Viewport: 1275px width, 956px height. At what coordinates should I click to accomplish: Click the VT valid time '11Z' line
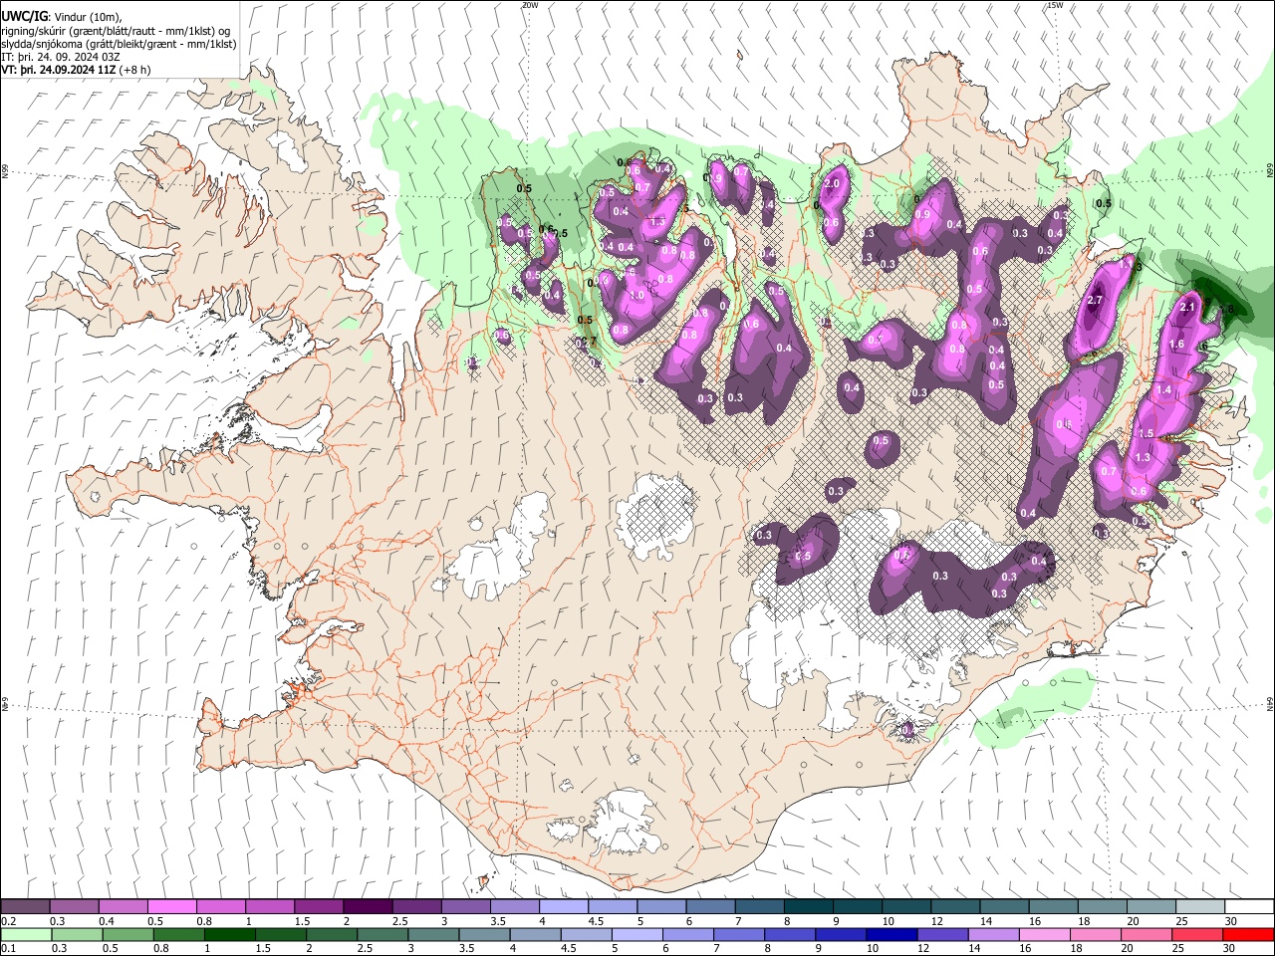point(59,70)
